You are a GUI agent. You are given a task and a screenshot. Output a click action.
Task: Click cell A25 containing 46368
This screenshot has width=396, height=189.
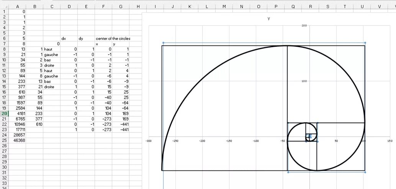tap(18, 140)
